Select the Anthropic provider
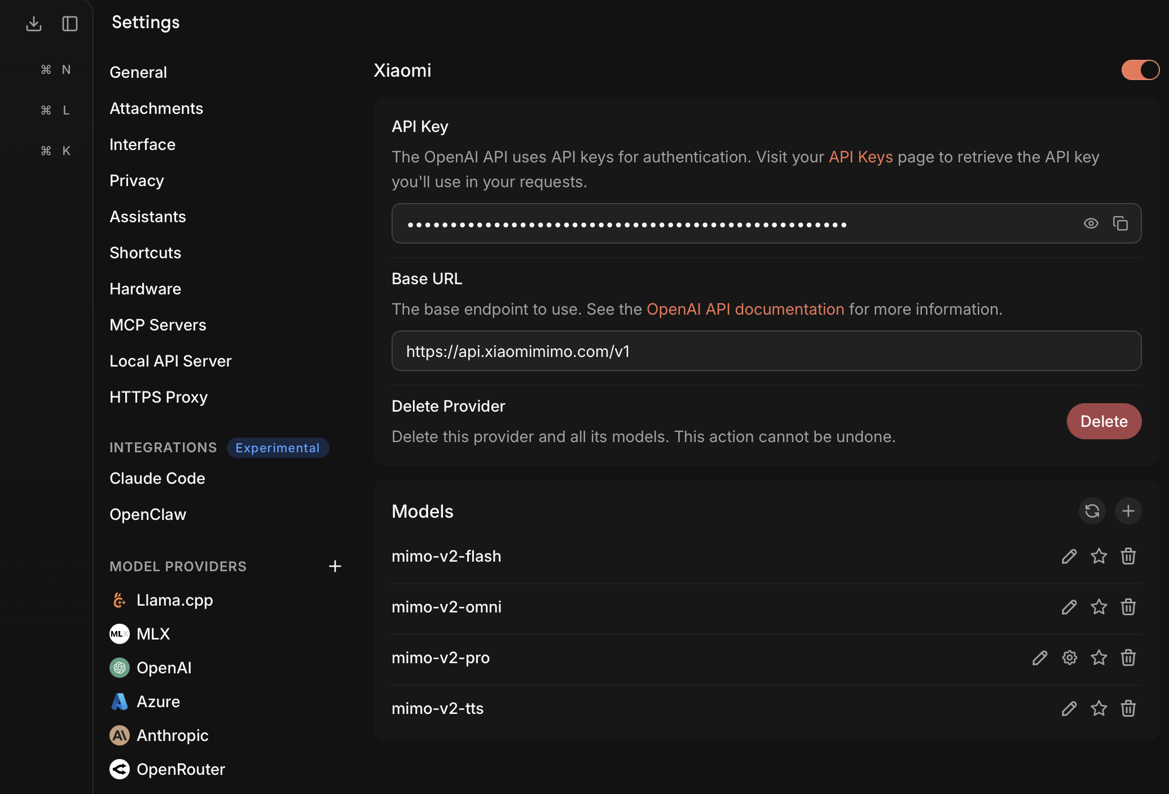This screenshot has height=794, width=1169. click(173, 735)
